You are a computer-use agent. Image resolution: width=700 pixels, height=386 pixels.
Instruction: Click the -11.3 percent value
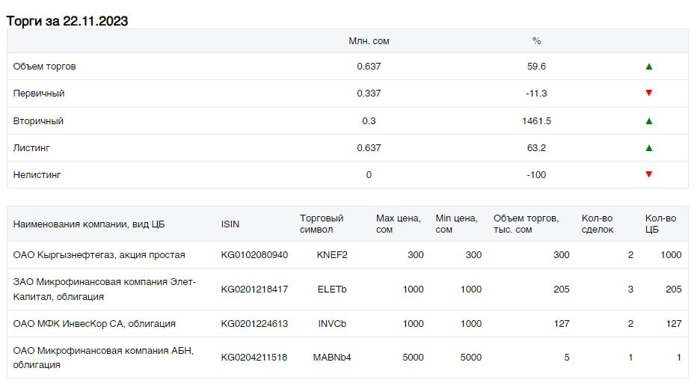536,94
